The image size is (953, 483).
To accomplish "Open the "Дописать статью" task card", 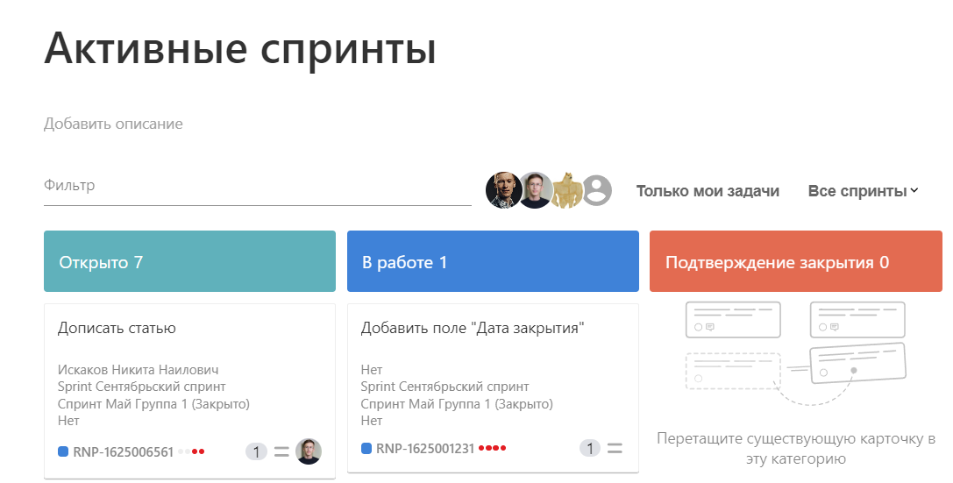I will 117,328.
